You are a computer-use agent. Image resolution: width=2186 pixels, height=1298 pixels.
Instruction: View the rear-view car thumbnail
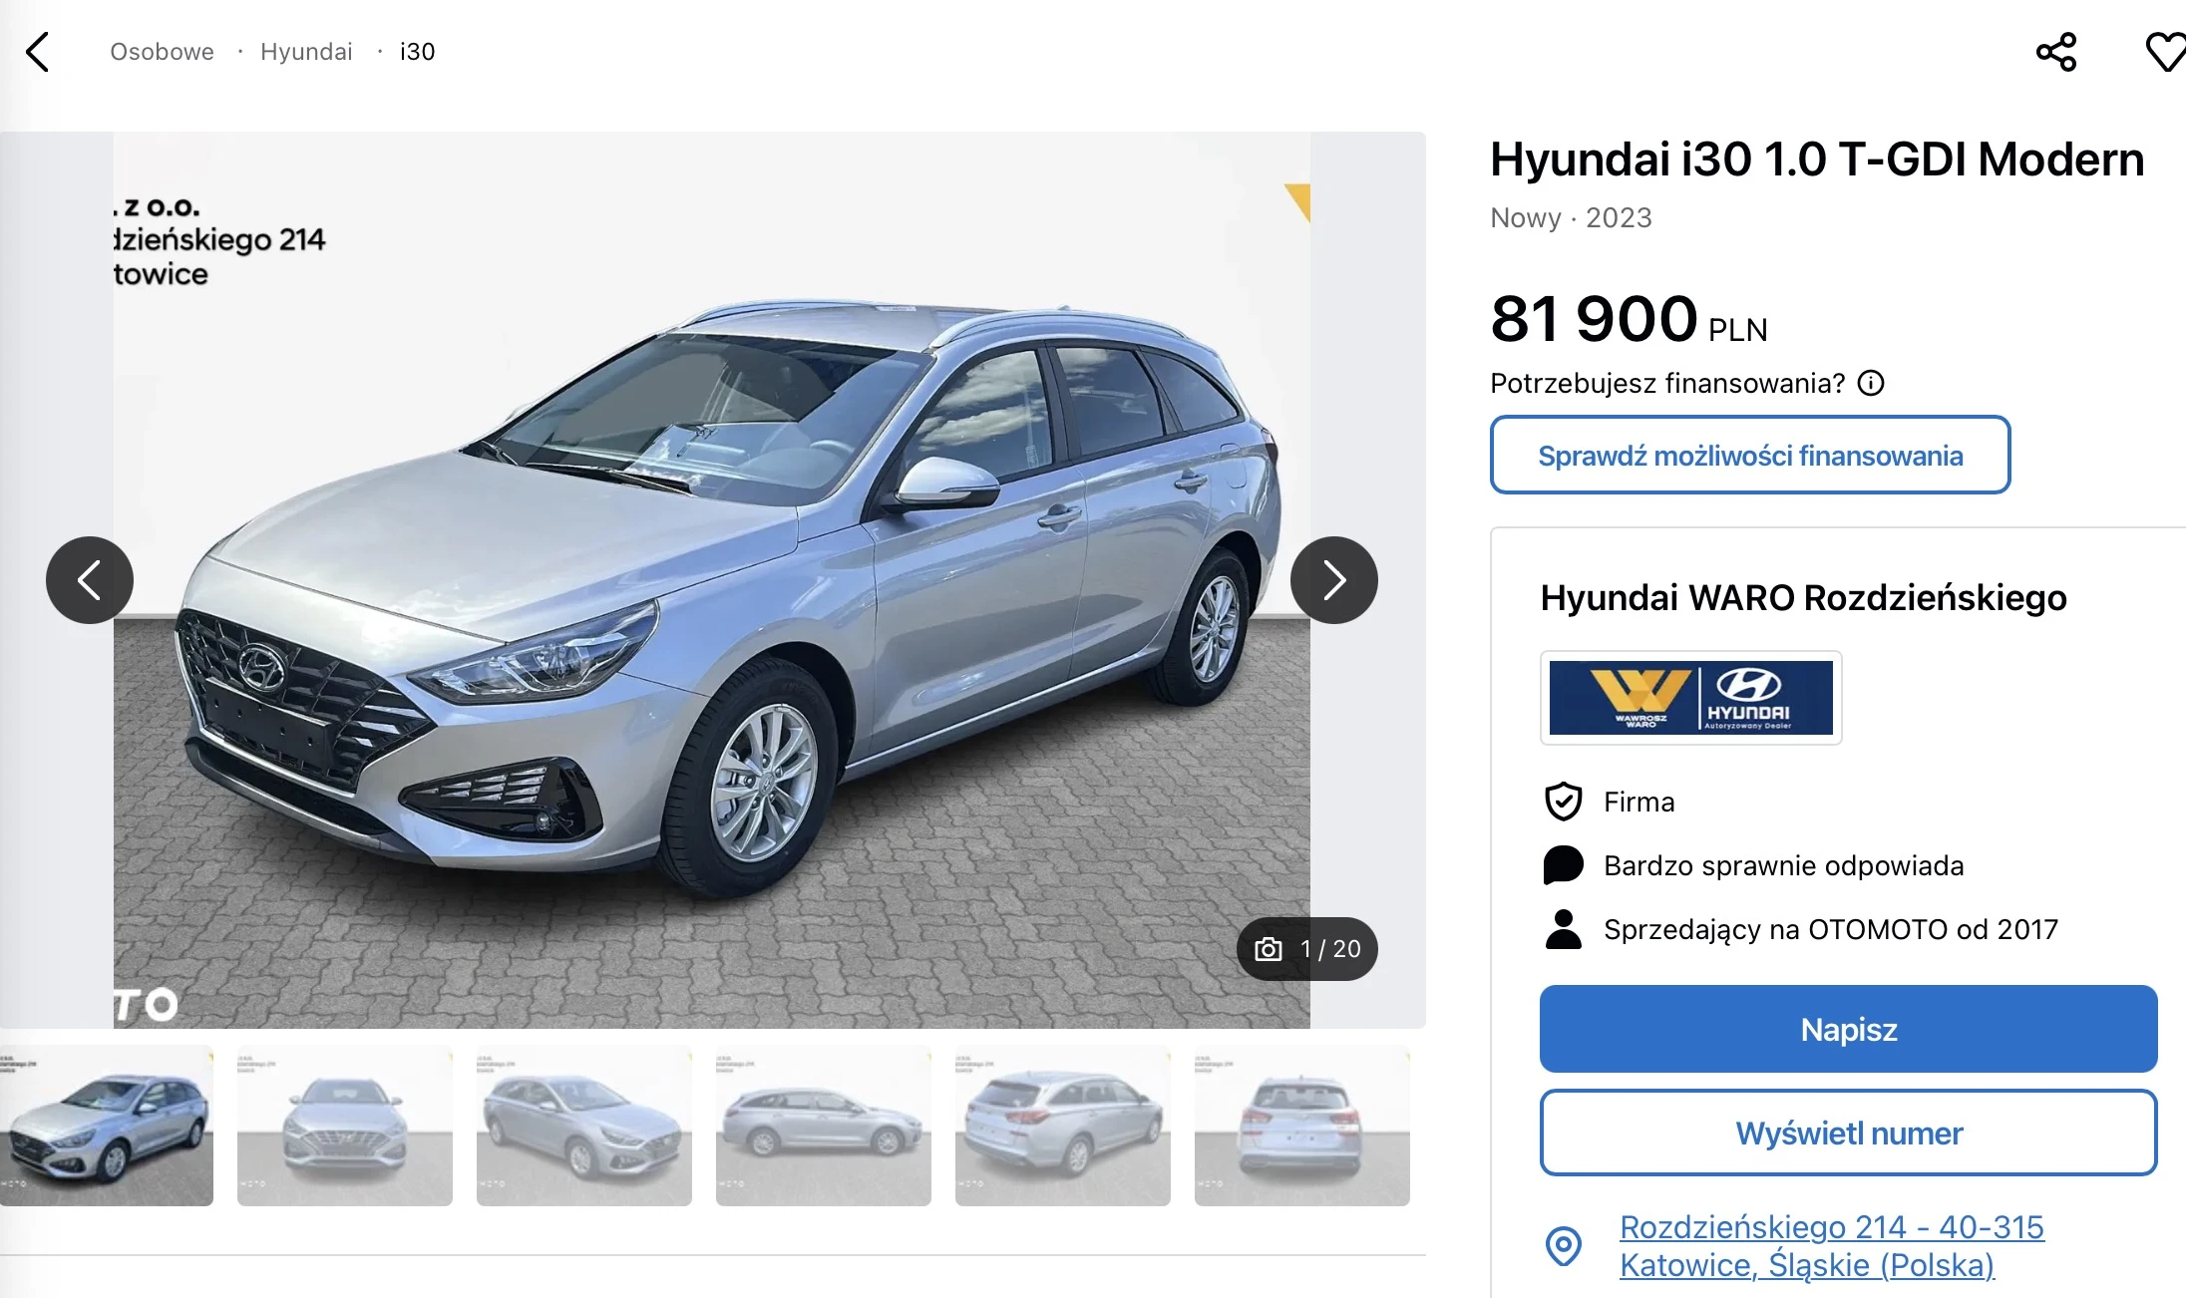tap(1302, 1126)
